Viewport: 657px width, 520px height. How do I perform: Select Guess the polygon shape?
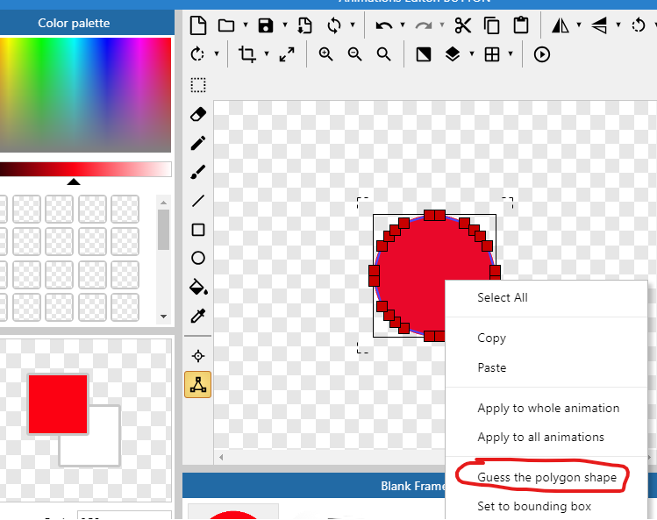pyautogui.click(x=546, y=477)
